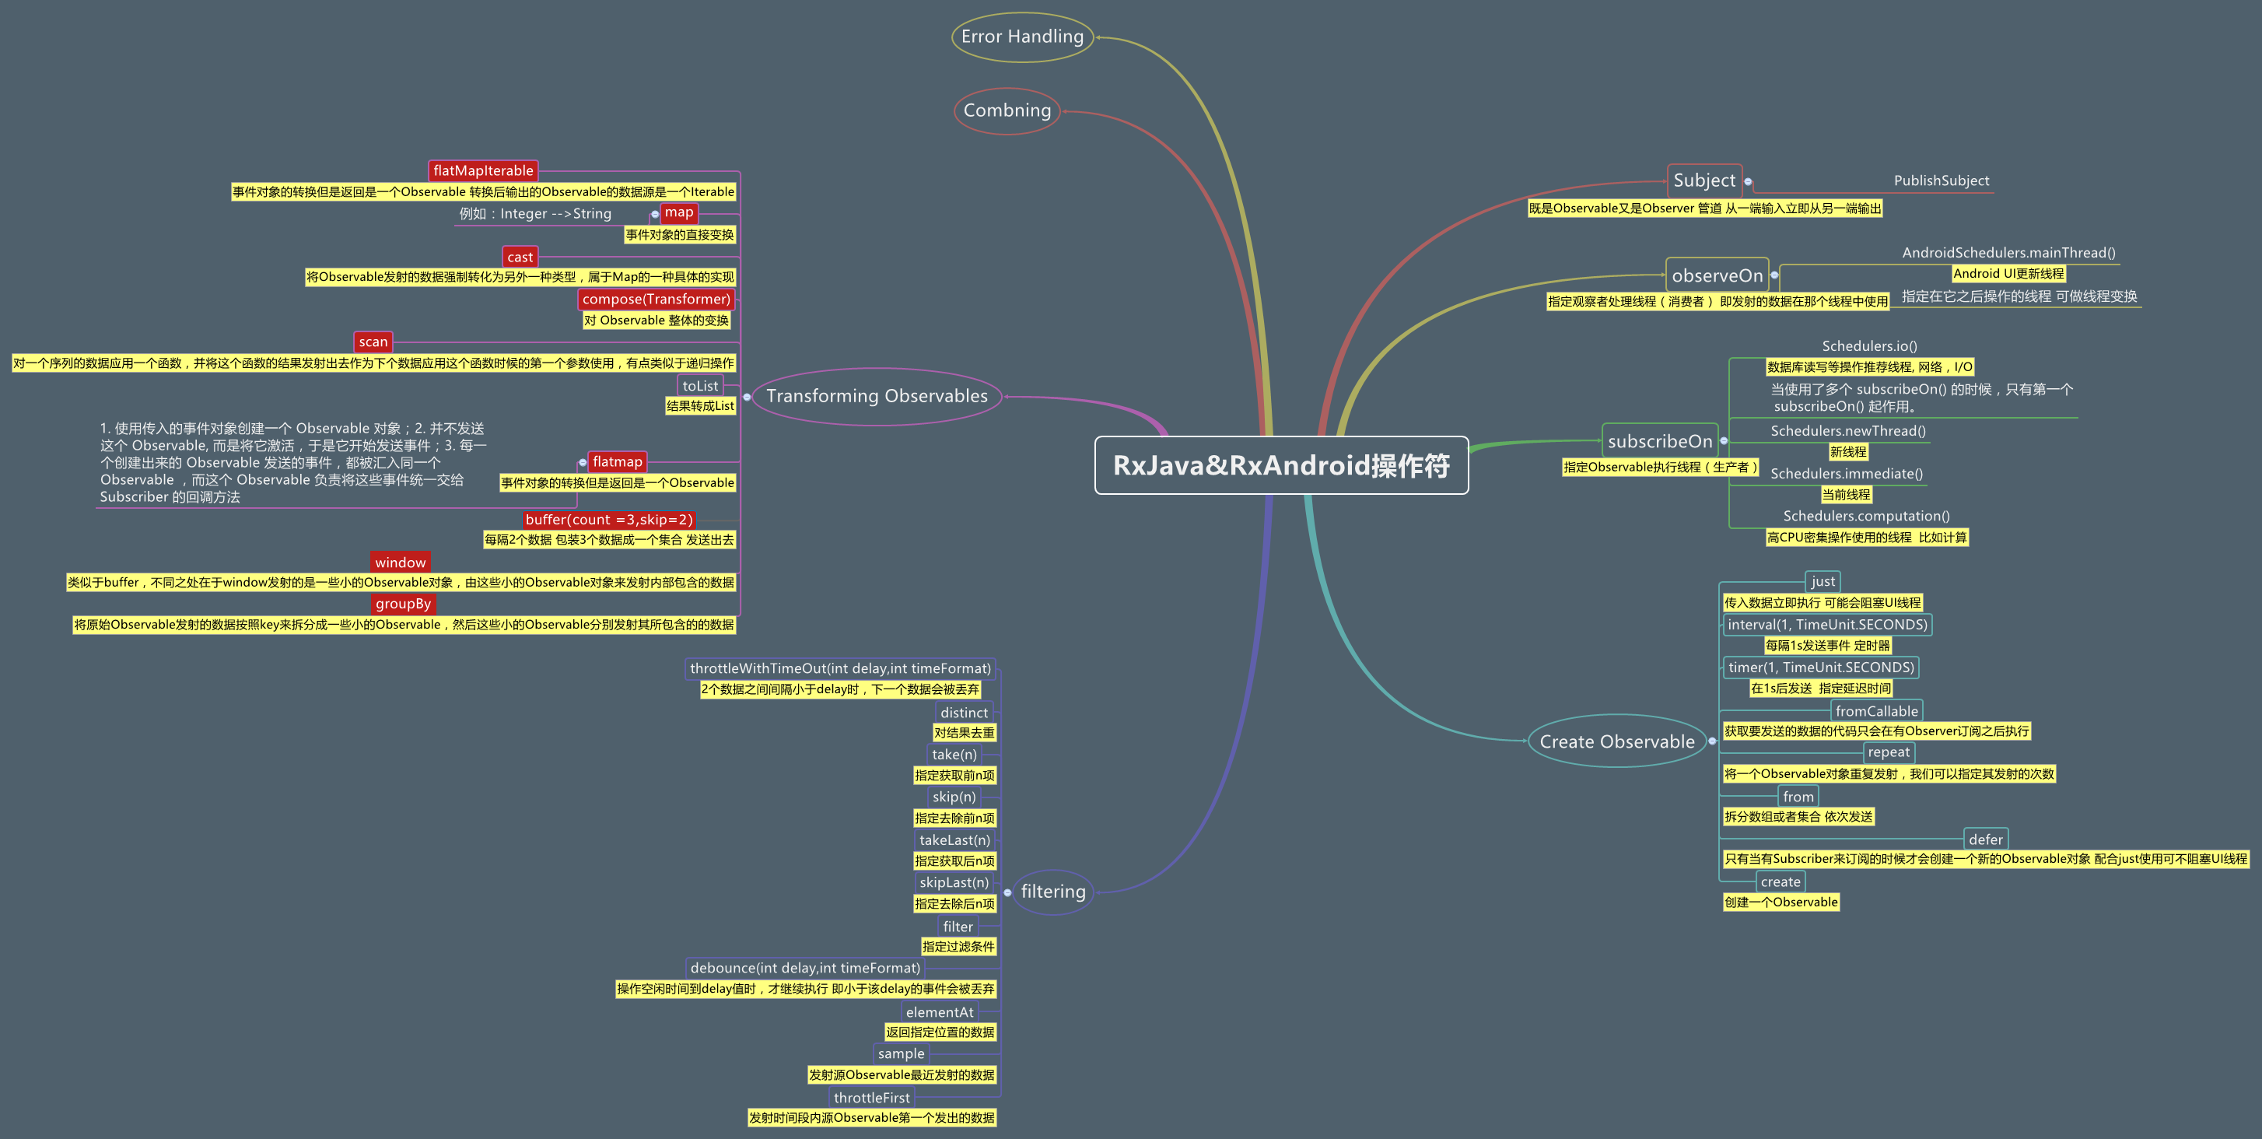Select the create operator node
Viewport: 2262px width, 1139px height.
(x=1780, y=881)
